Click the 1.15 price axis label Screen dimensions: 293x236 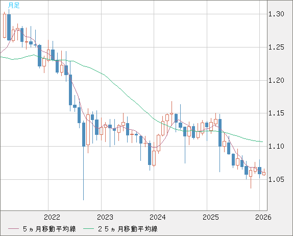(x=276, y=113)
